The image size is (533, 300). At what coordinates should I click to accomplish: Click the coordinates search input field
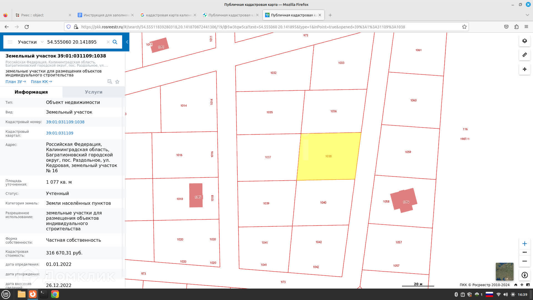point(74,42)
